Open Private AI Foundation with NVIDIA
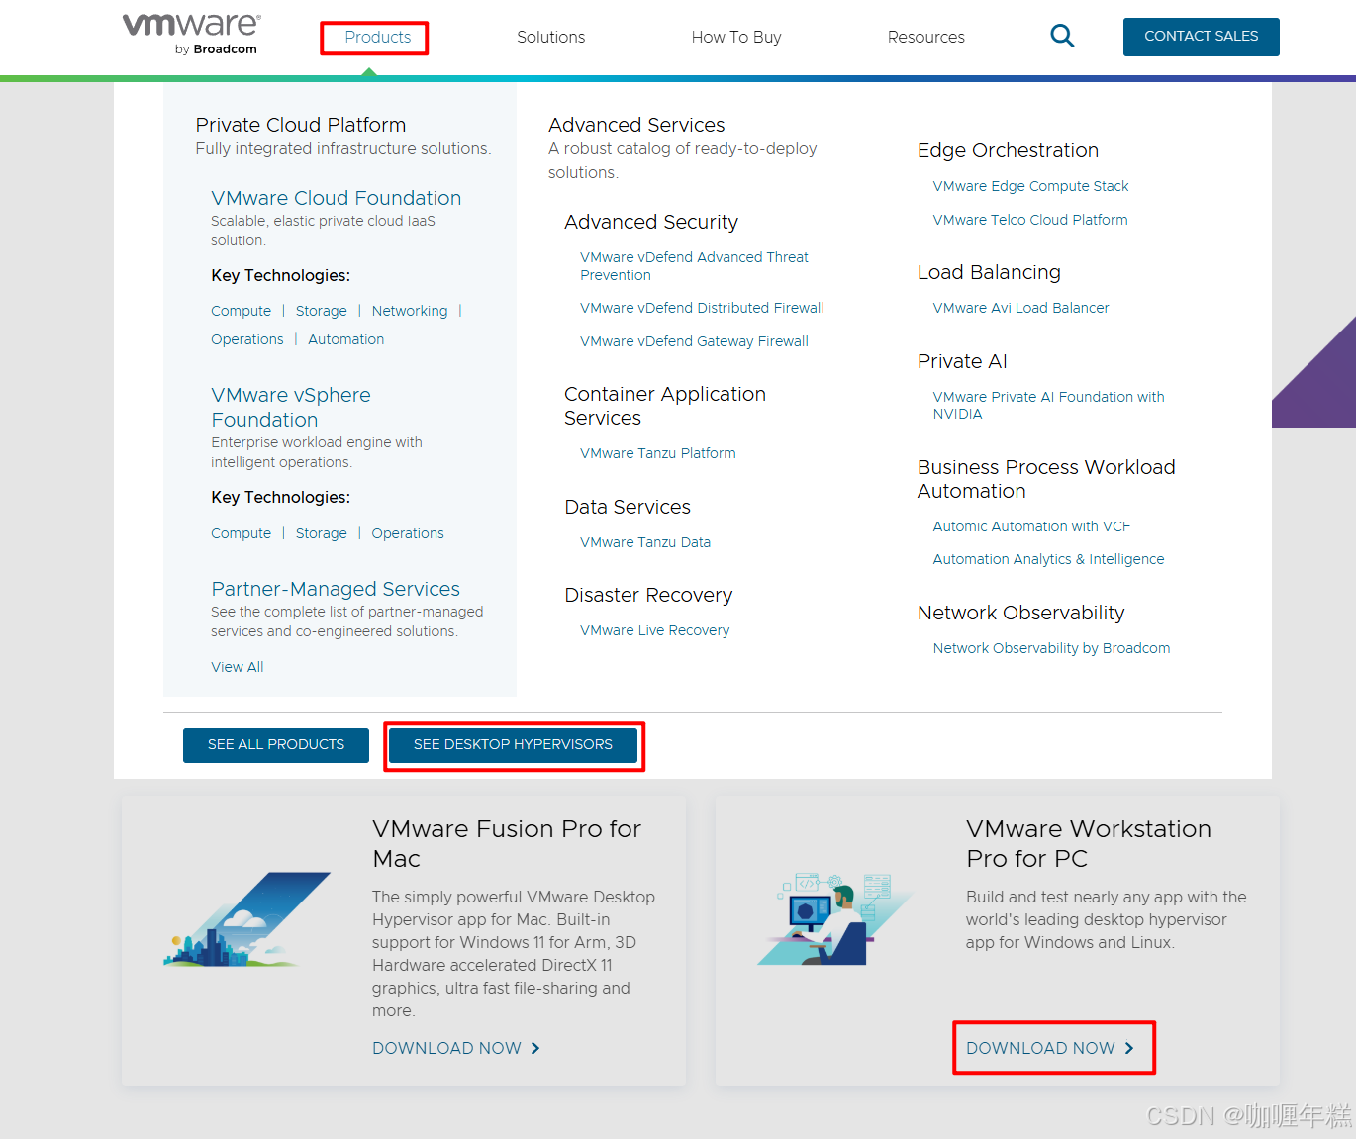The height and width of the screenshot is (1139, 1356). point(1048,405)
